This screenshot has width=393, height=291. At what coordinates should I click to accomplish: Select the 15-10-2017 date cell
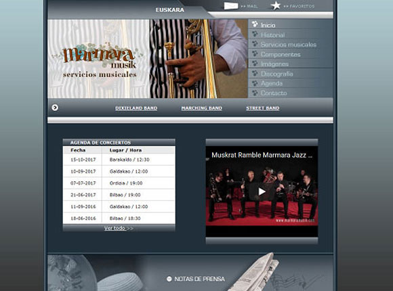83,160
